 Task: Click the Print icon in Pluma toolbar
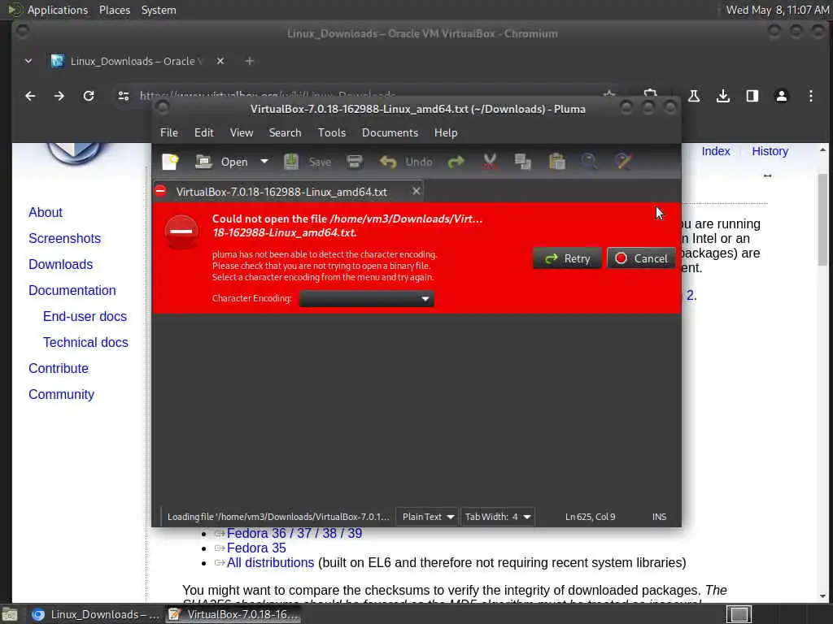(355, 162)
